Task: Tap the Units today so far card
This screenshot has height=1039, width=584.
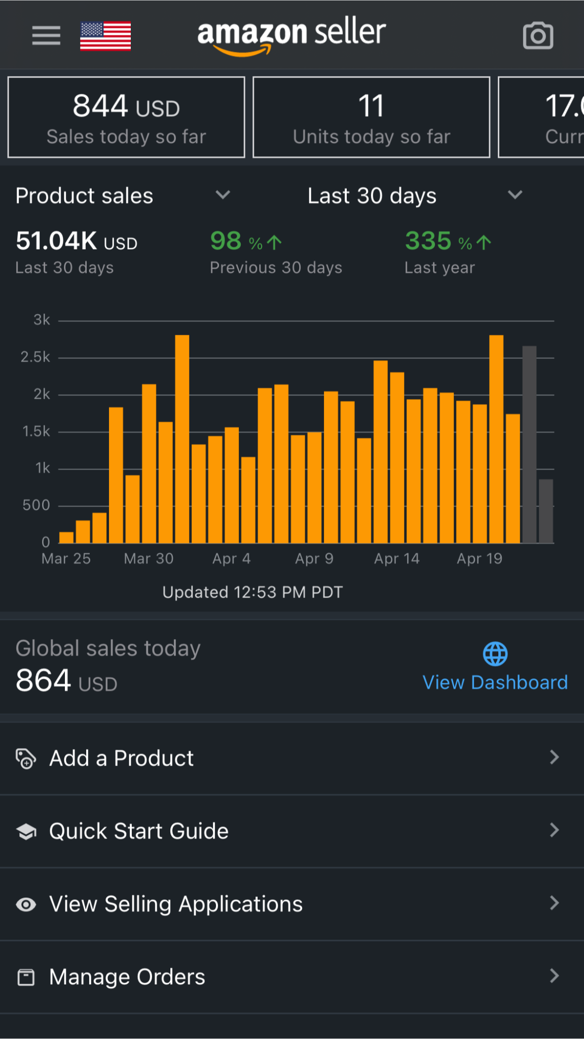Action: tap(371, 117)
